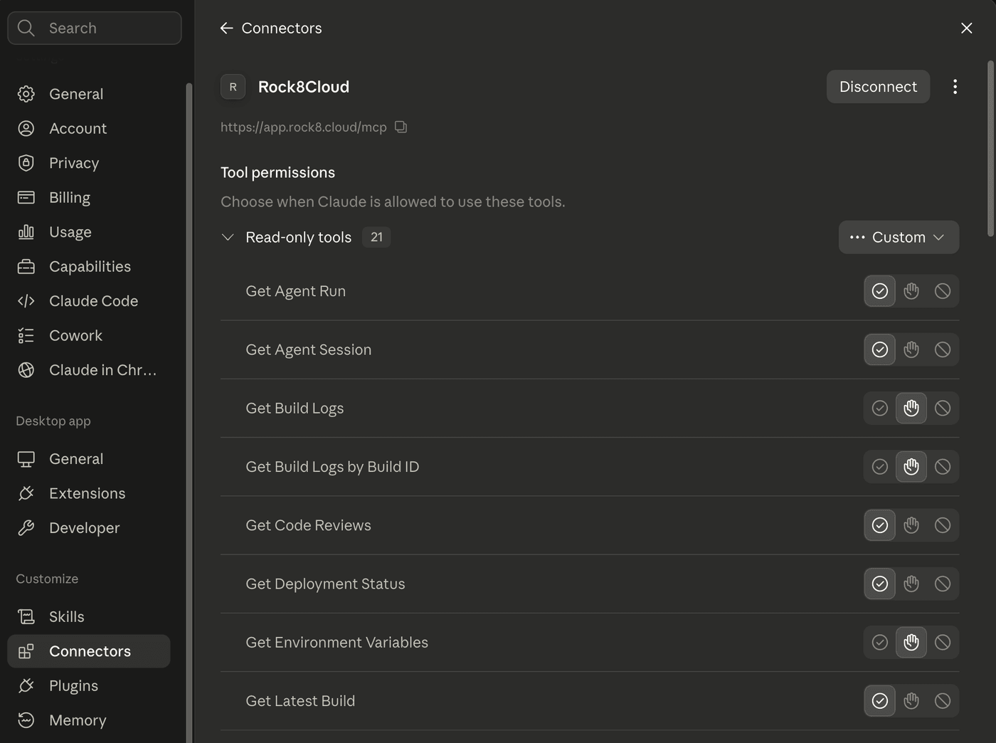The height and width of the screenshot is (743, 996).
Task: Click the Get Environment Variables tool name
Action: click(337, 643)
